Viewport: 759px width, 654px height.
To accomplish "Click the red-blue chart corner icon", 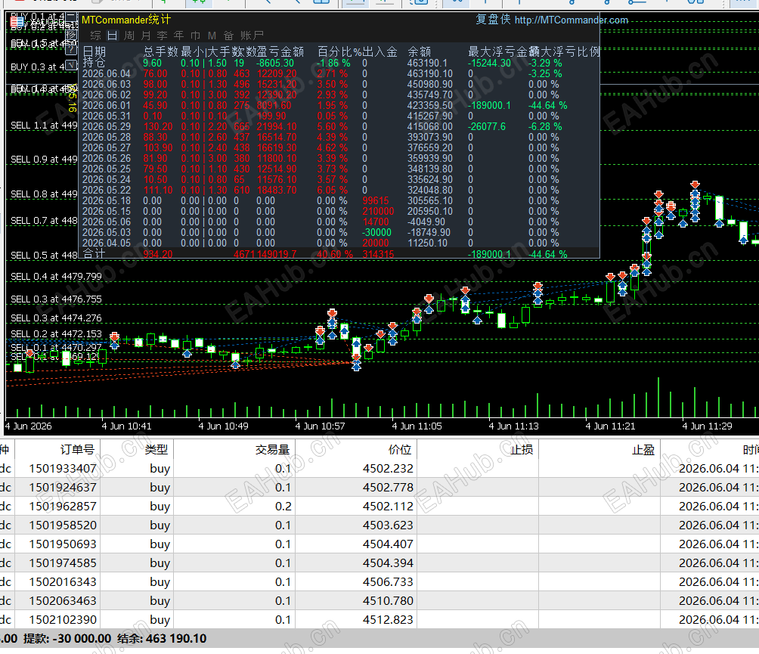I will point(17,21).
